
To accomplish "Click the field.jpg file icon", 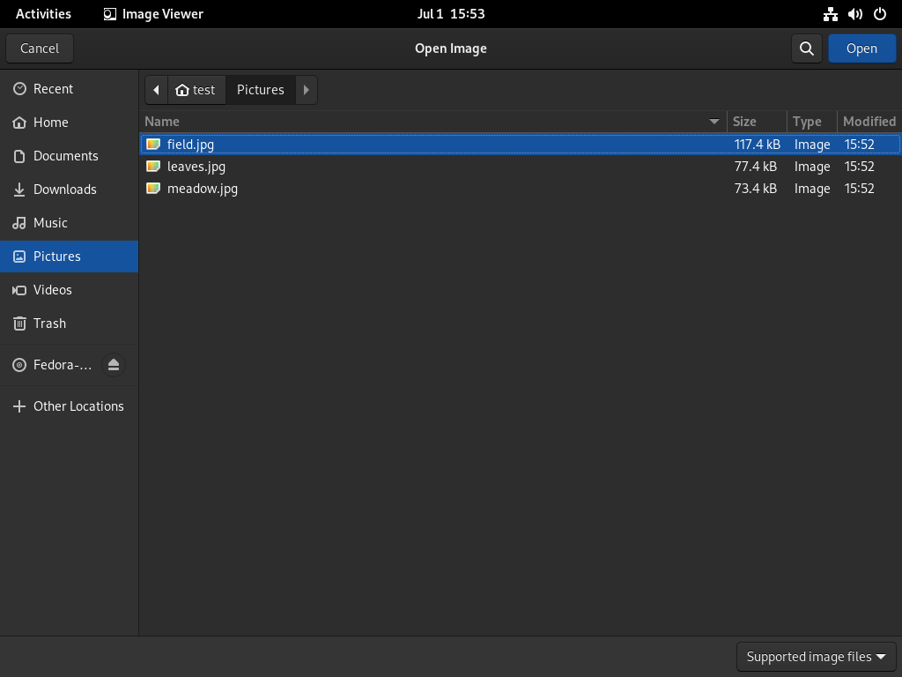I will [x=153, y=144].
